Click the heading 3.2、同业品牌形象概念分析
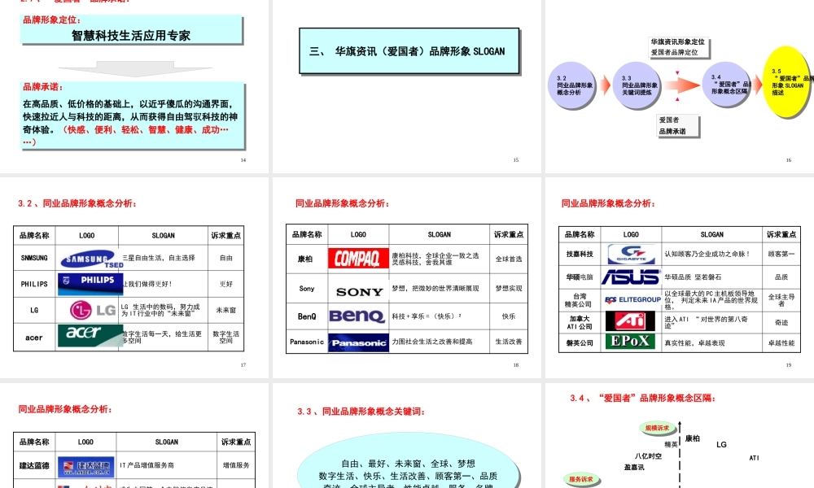The image size is (814, 488). 77,203
